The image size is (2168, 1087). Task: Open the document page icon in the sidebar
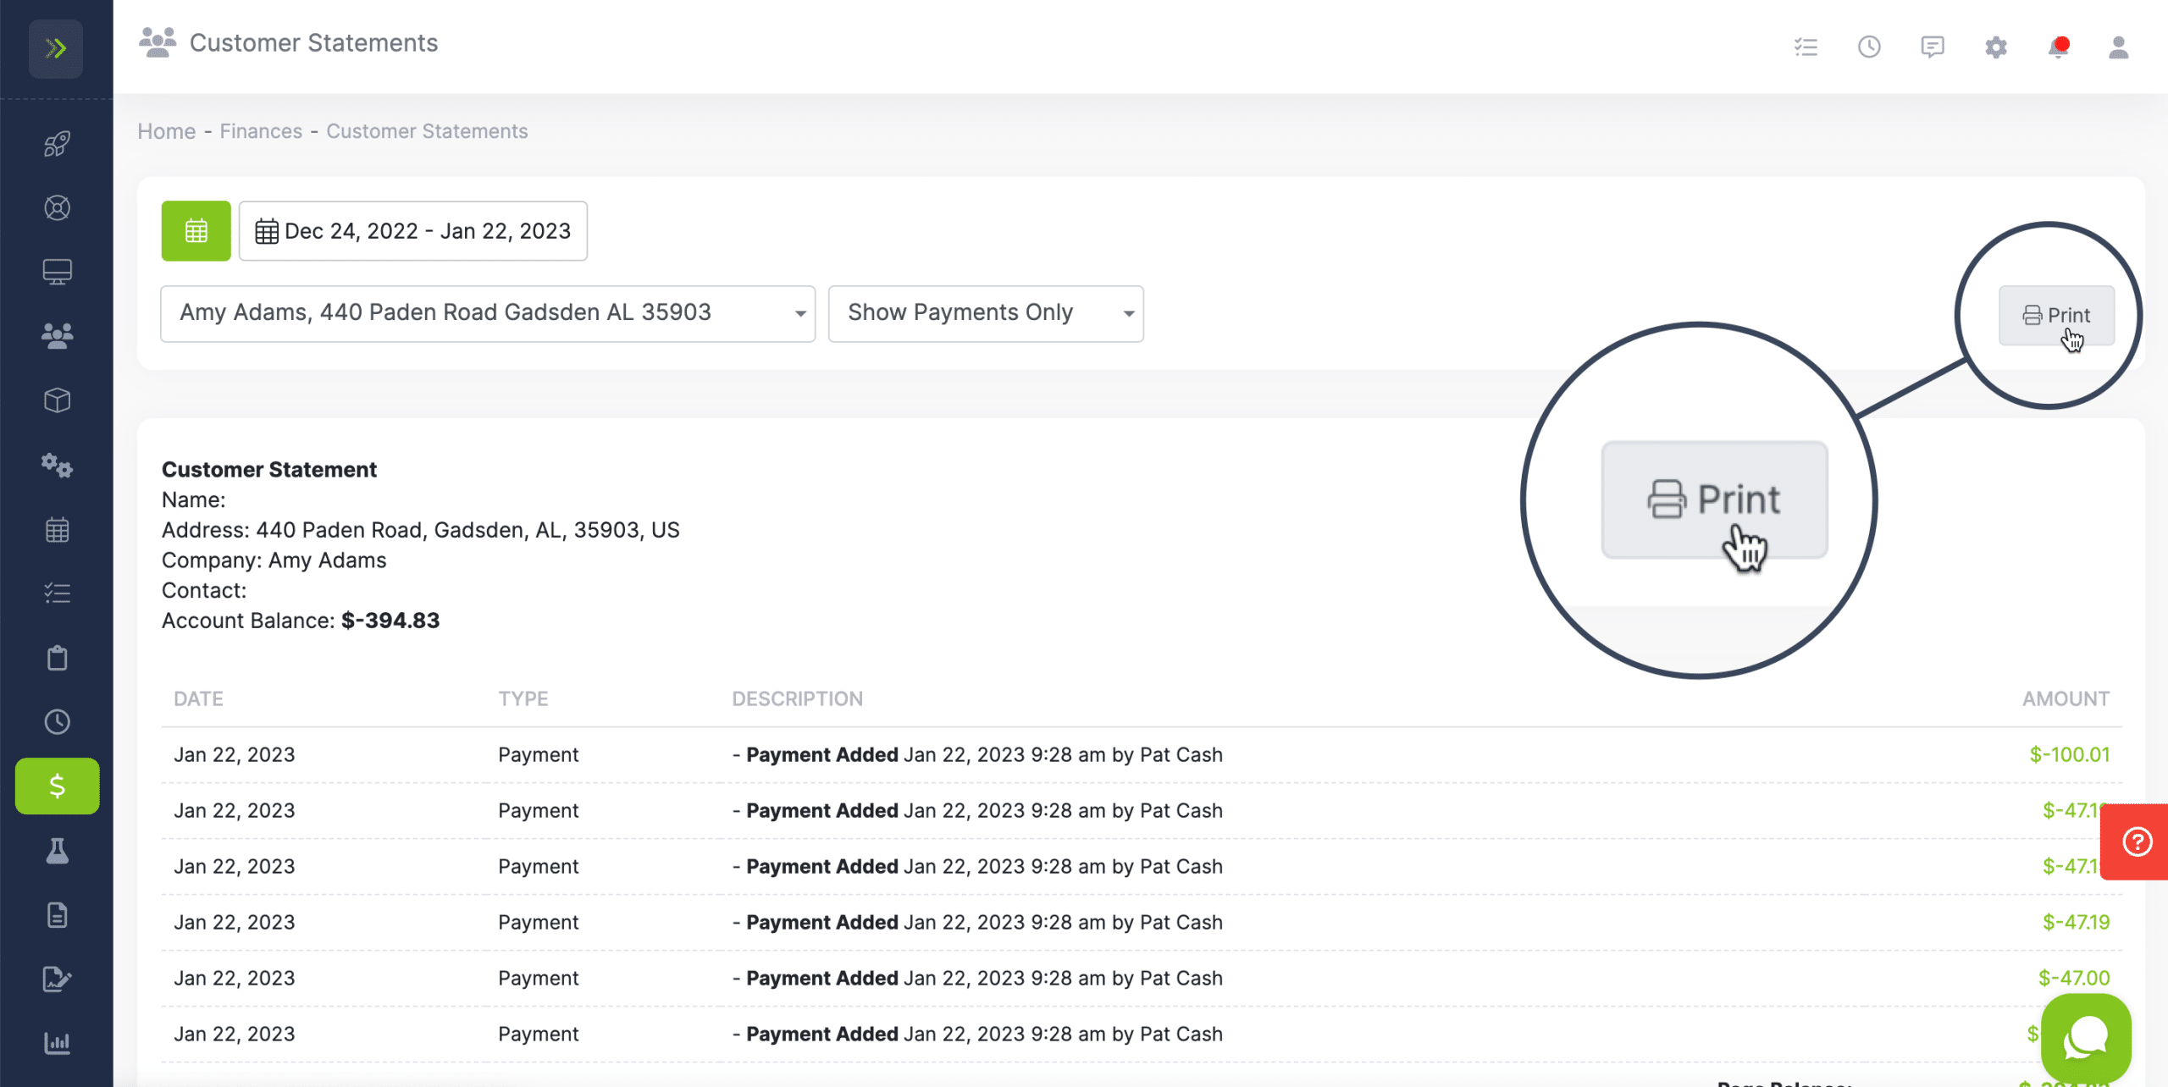click(57, 915)
